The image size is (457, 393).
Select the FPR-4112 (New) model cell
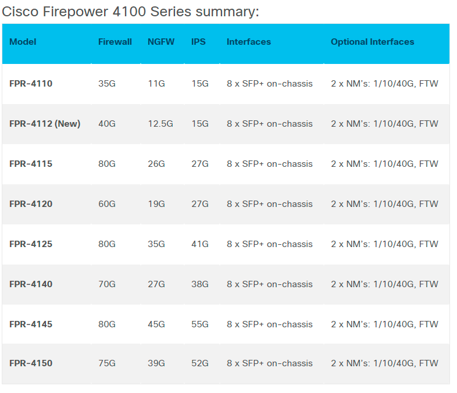(x=45, y=124)
